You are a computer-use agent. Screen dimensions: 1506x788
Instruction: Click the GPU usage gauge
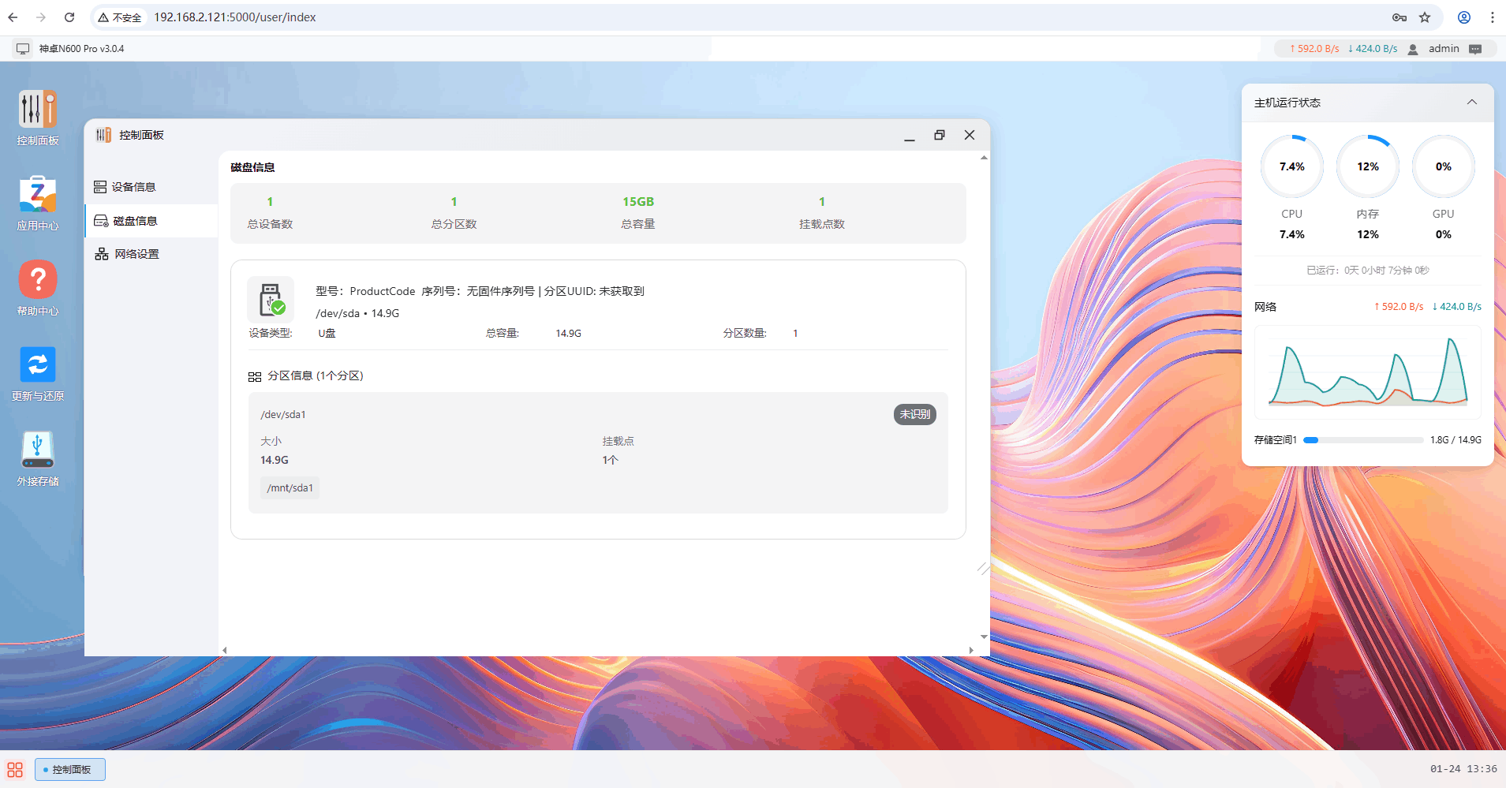[x=1443, y=166]
